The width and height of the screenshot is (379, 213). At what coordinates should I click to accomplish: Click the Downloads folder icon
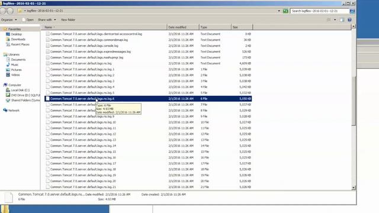point(8,39)
